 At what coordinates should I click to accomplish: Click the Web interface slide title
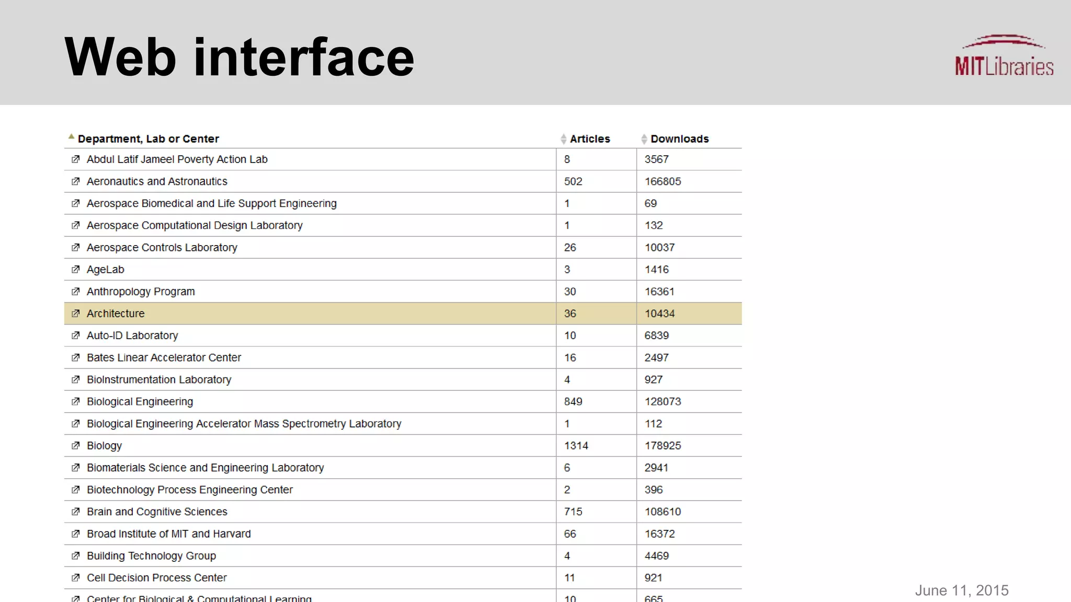coord(240,56)
